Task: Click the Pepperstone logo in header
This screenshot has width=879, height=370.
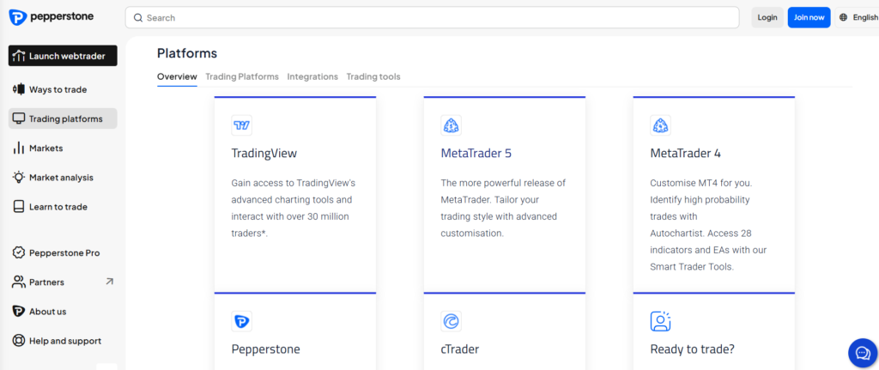Action: click(51, 17)
